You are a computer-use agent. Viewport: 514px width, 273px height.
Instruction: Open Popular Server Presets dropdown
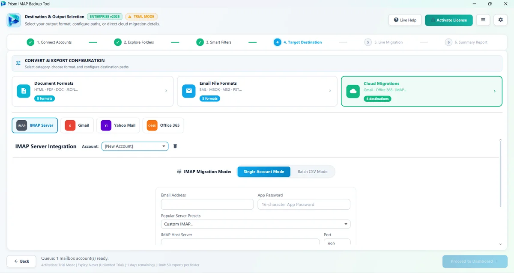coord(256,224)
